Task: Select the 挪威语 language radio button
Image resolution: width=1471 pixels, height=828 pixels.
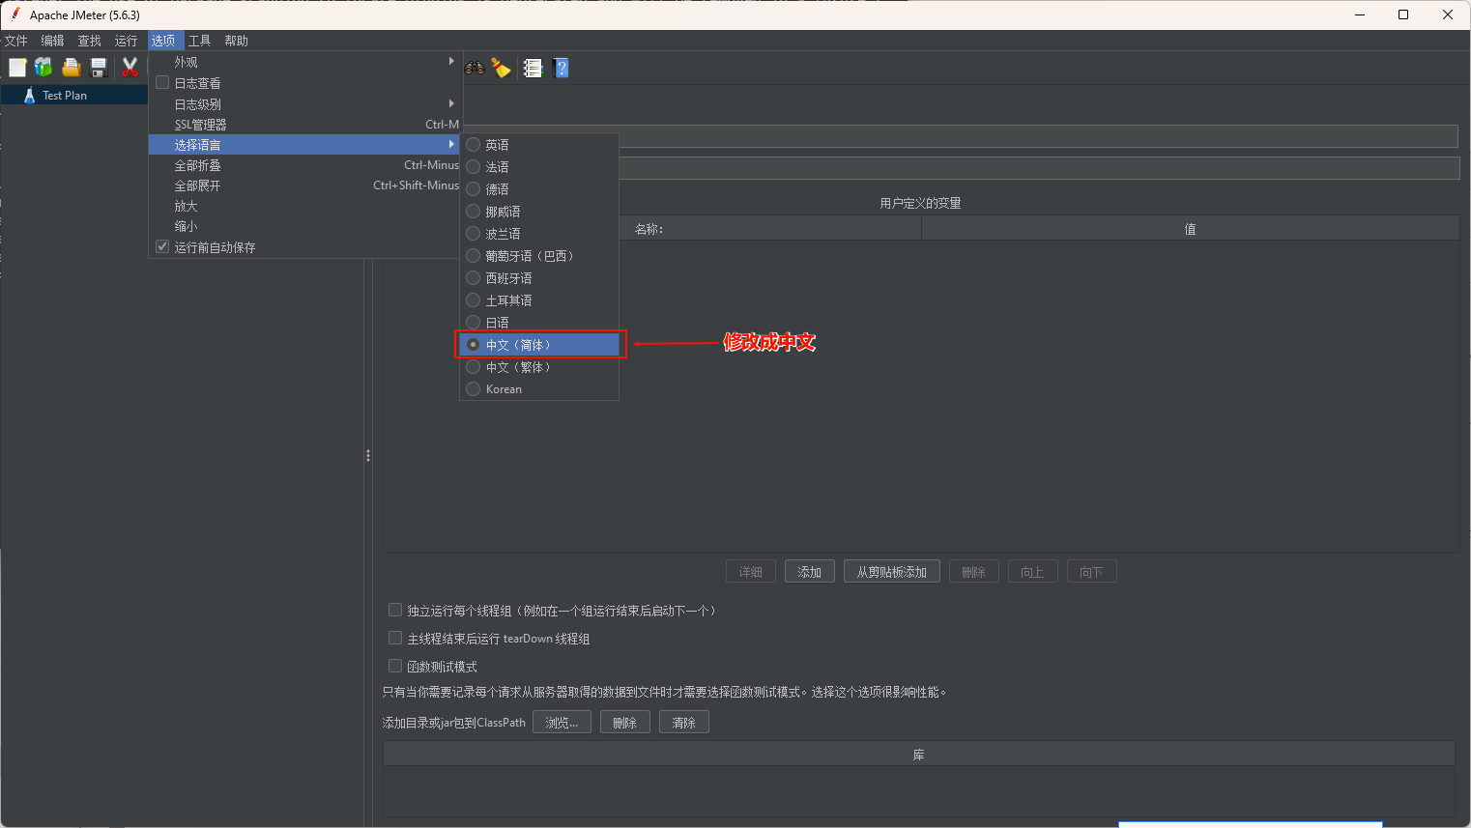Action: (x=474, y=212)
